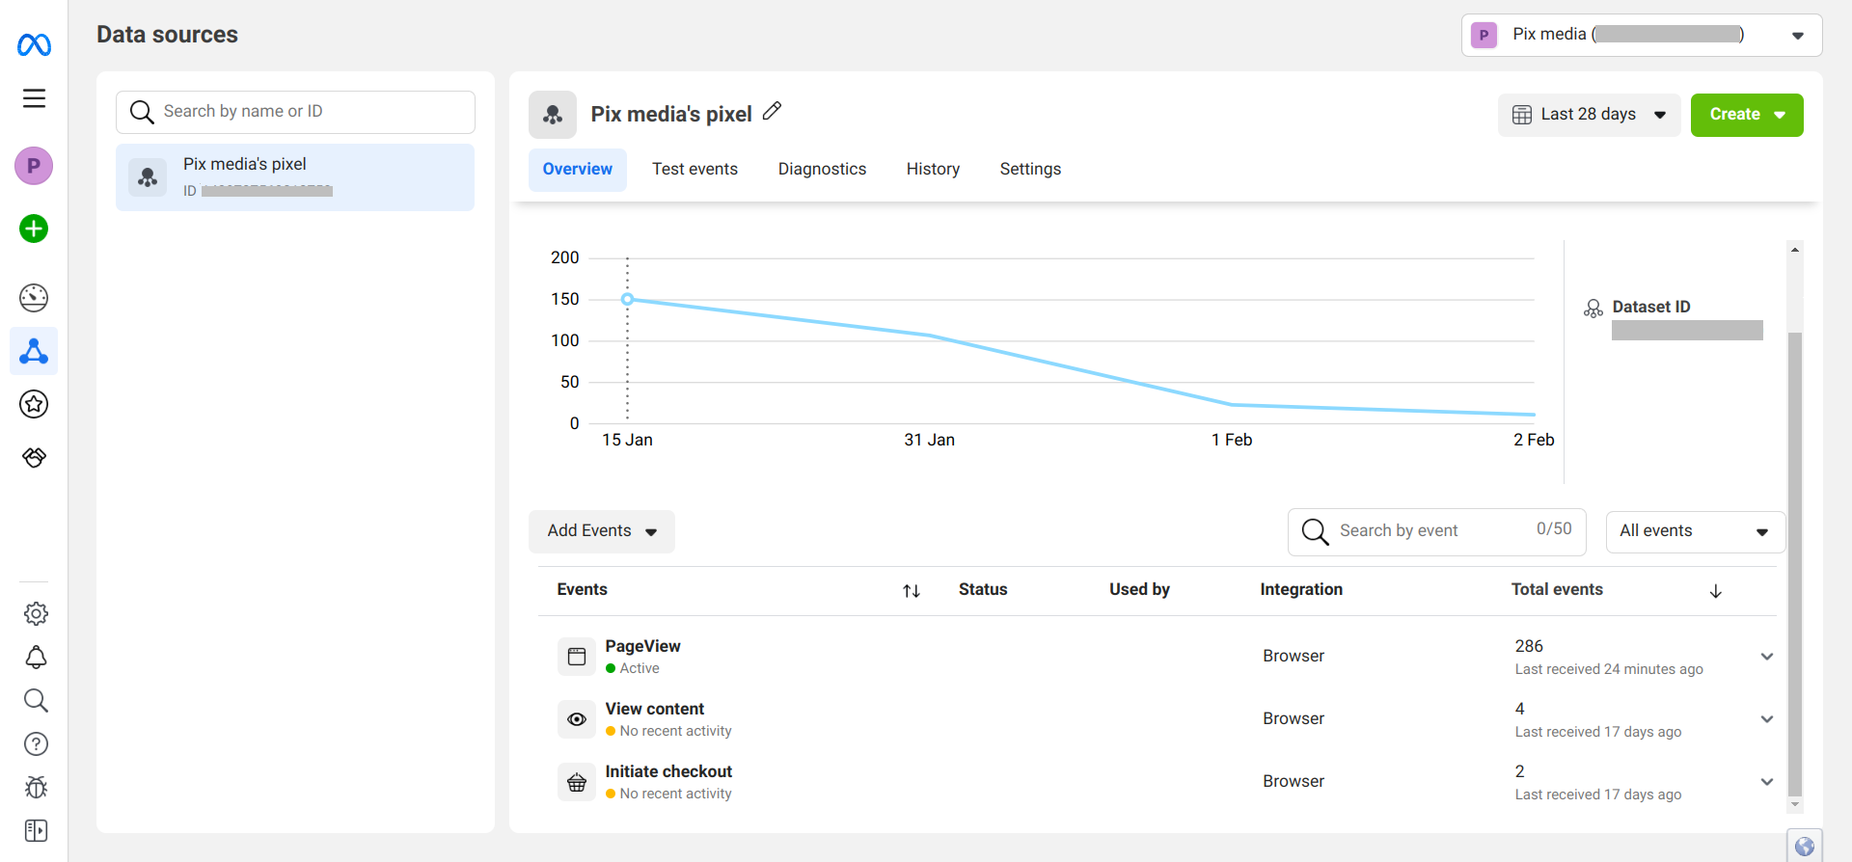
Task: Expand the PageView event row
Action: point(1767,657)
